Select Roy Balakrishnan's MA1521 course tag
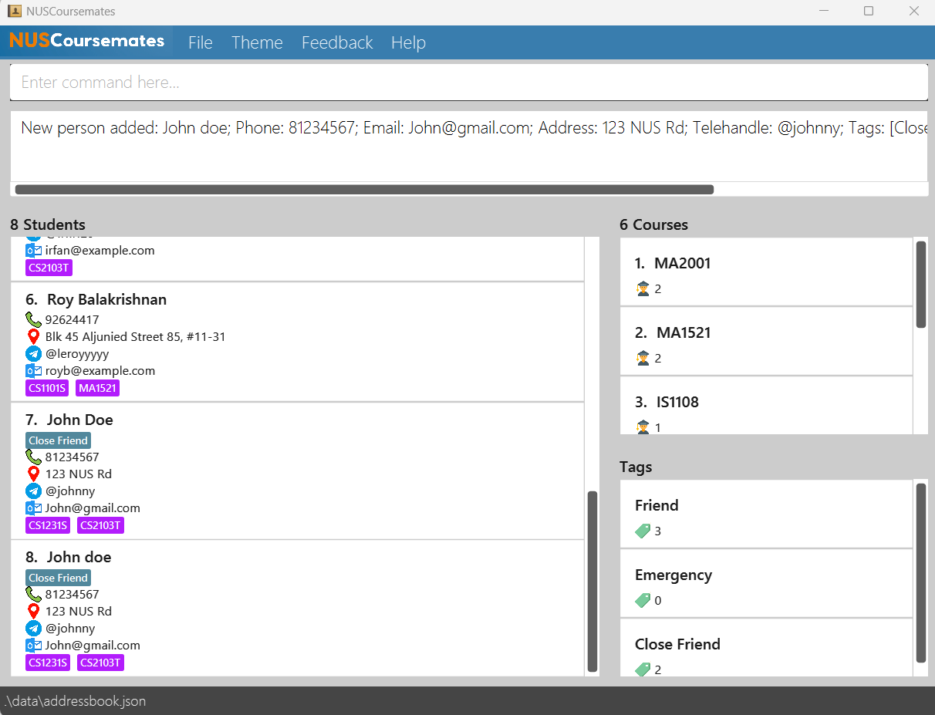The width and height of the screenshot is (935, 715). (x=98, y=388)
